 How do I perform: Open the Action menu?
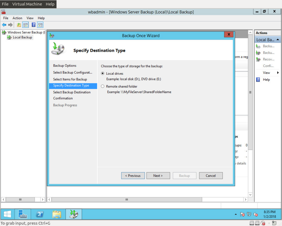(17, 18)
